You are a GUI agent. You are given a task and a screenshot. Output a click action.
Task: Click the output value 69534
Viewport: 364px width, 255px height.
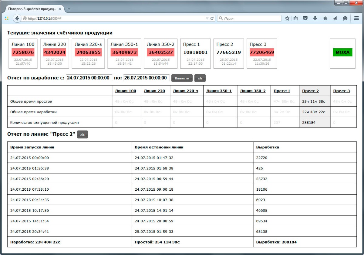coord(262,221)
